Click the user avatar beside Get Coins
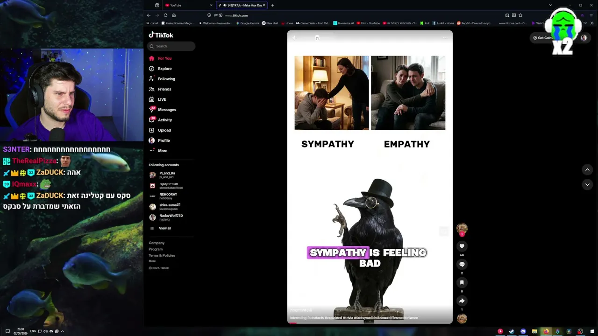Image resolution: width=598 pixels, height=336 pixels. 584,38
